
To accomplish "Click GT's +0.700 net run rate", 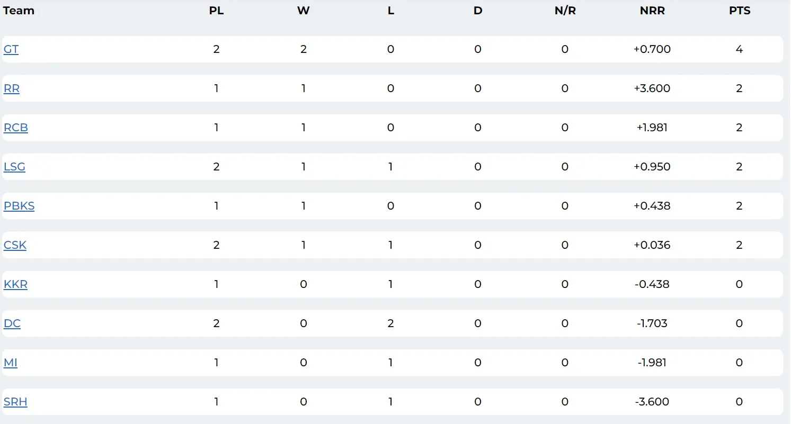I will pos(652,49).
